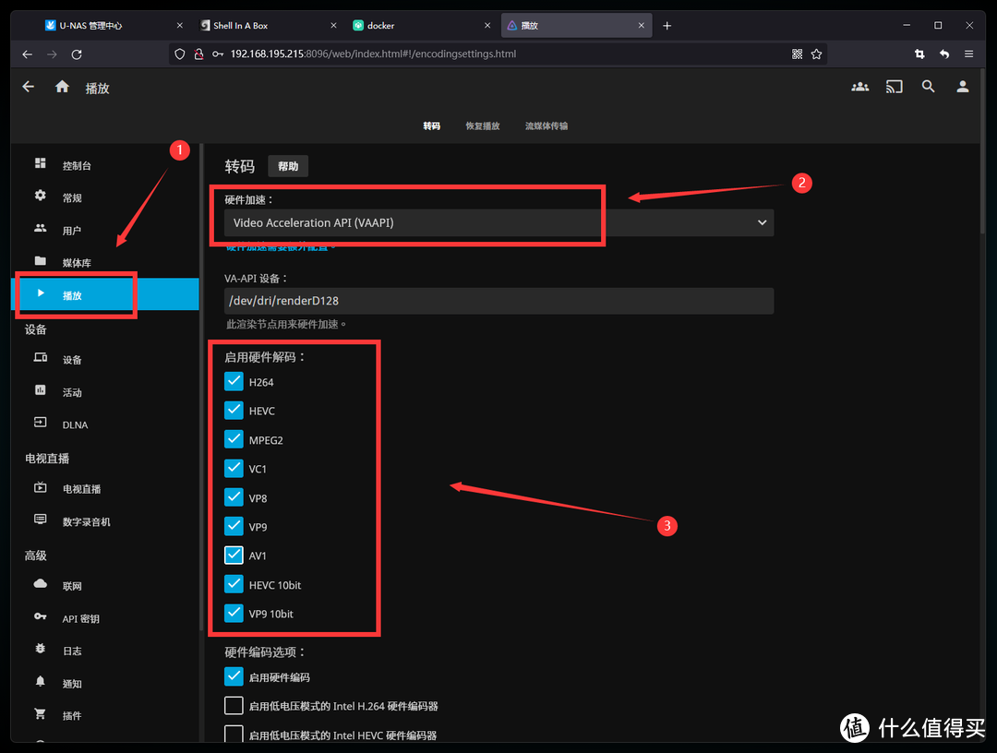Viewport: 997px width, 753px height.
Task: Toggle the 启用硬件编码 checkbox
Action: click(x=234, y=676)
